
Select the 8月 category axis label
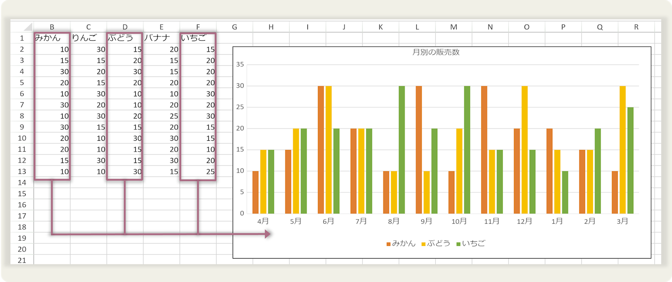394,221
